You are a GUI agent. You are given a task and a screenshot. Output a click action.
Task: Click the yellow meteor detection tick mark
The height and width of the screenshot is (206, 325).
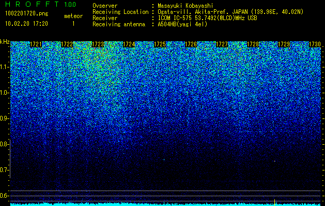tap(275, 202)
